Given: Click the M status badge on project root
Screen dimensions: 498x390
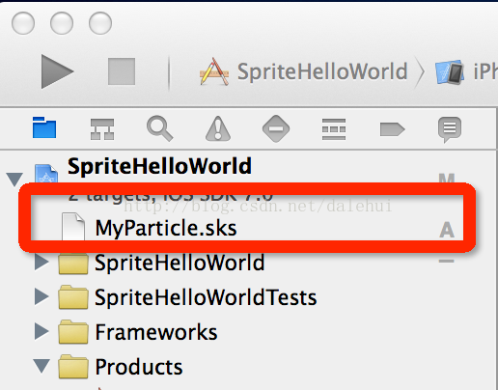Looking at the screenshot, I should click(x=447, y=178).
